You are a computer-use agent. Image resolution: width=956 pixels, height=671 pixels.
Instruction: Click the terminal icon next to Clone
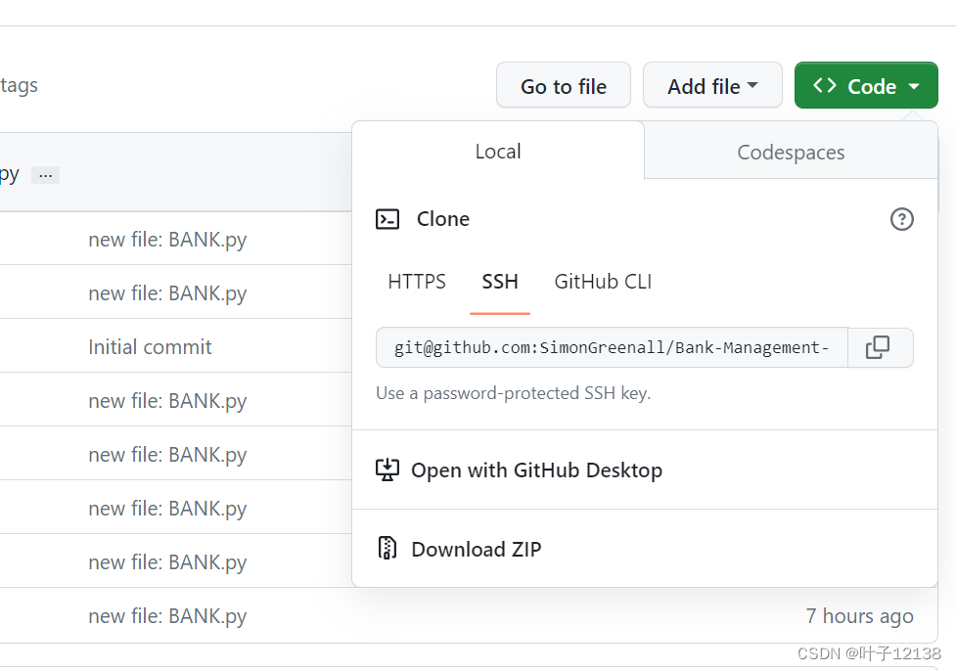tap(387, 219)
